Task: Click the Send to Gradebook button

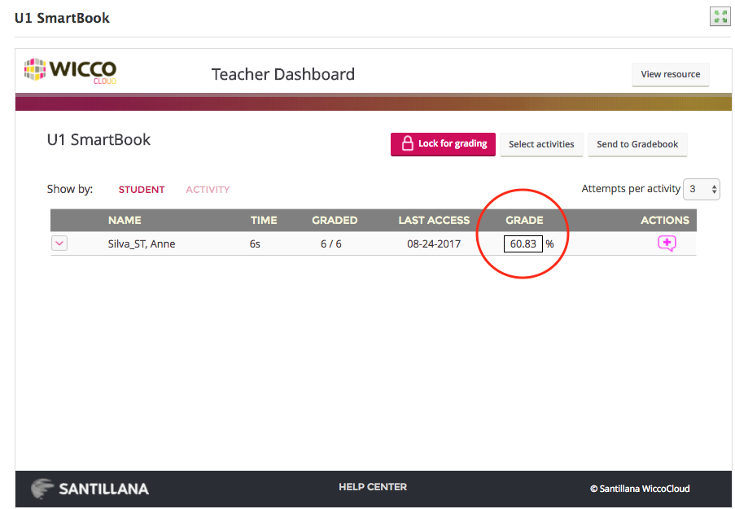Action: (x=637, y=144)
